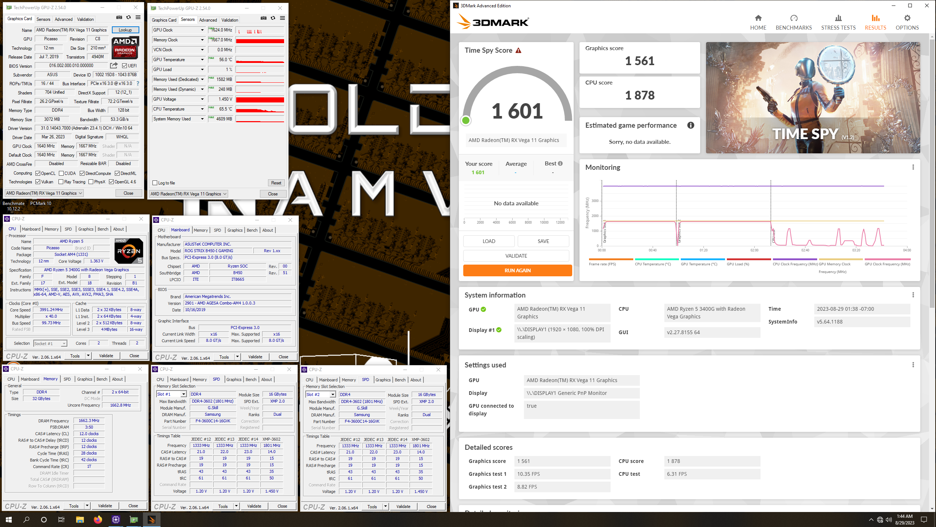Open 3DMark Results section
The height and width of the screenshot is (527, 936).
875,22
